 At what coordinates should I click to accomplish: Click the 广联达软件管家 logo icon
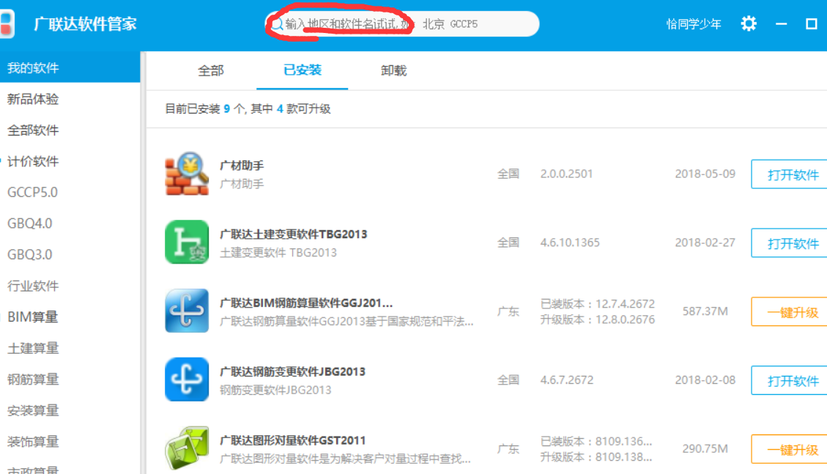pyautogui.click(x=7, y=23)
